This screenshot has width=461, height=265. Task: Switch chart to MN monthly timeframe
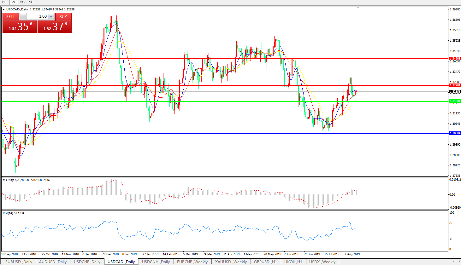(x=31, y=2)
